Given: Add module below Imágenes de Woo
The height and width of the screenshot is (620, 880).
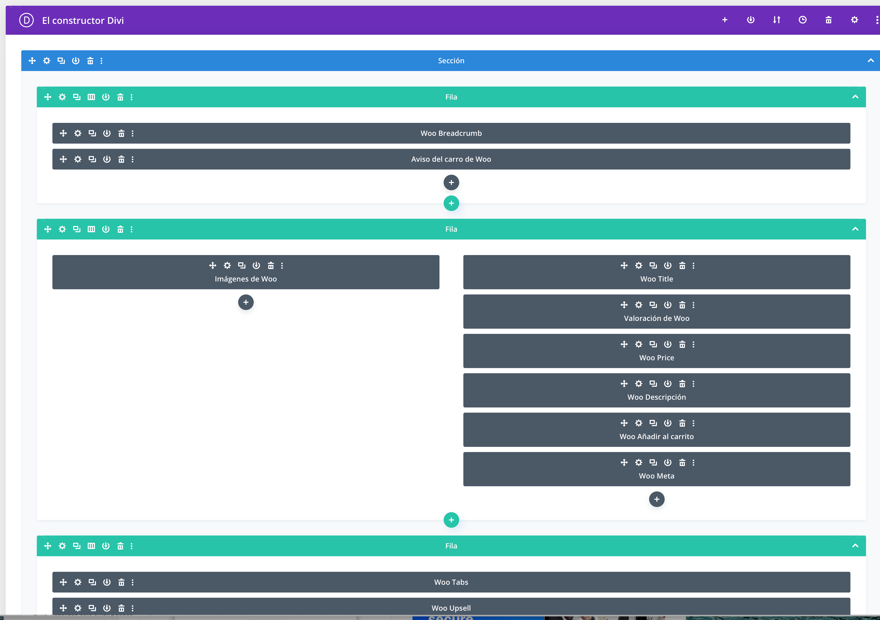Looking at the screenshot, I should point(246,302).
